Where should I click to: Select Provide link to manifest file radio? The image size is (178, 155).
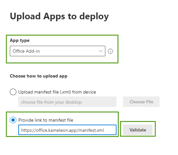click(x=13, y=120)
